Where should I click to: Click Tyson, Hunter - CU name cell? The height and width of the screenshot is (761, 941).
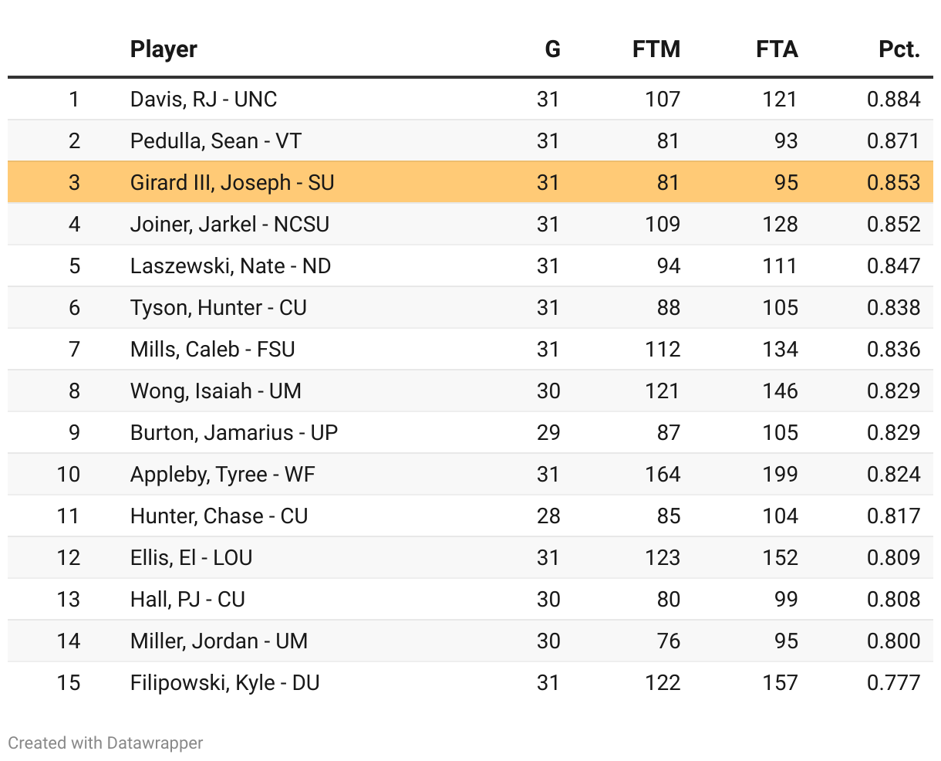(218, 308)
